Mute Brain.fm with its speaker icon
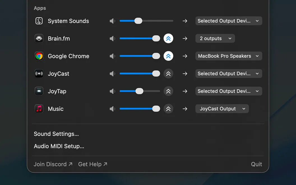This screenshot has width=296, height=185. tap(112, 38)
